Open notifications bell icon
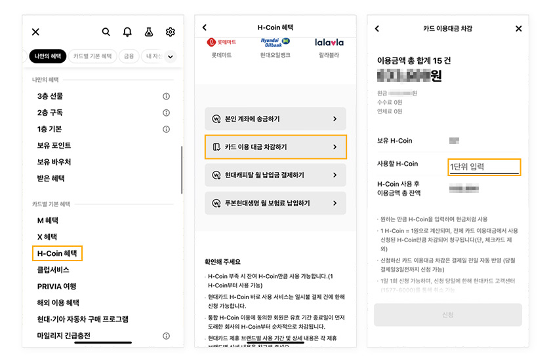Screen dimensions: 551x362 point(127,32)
